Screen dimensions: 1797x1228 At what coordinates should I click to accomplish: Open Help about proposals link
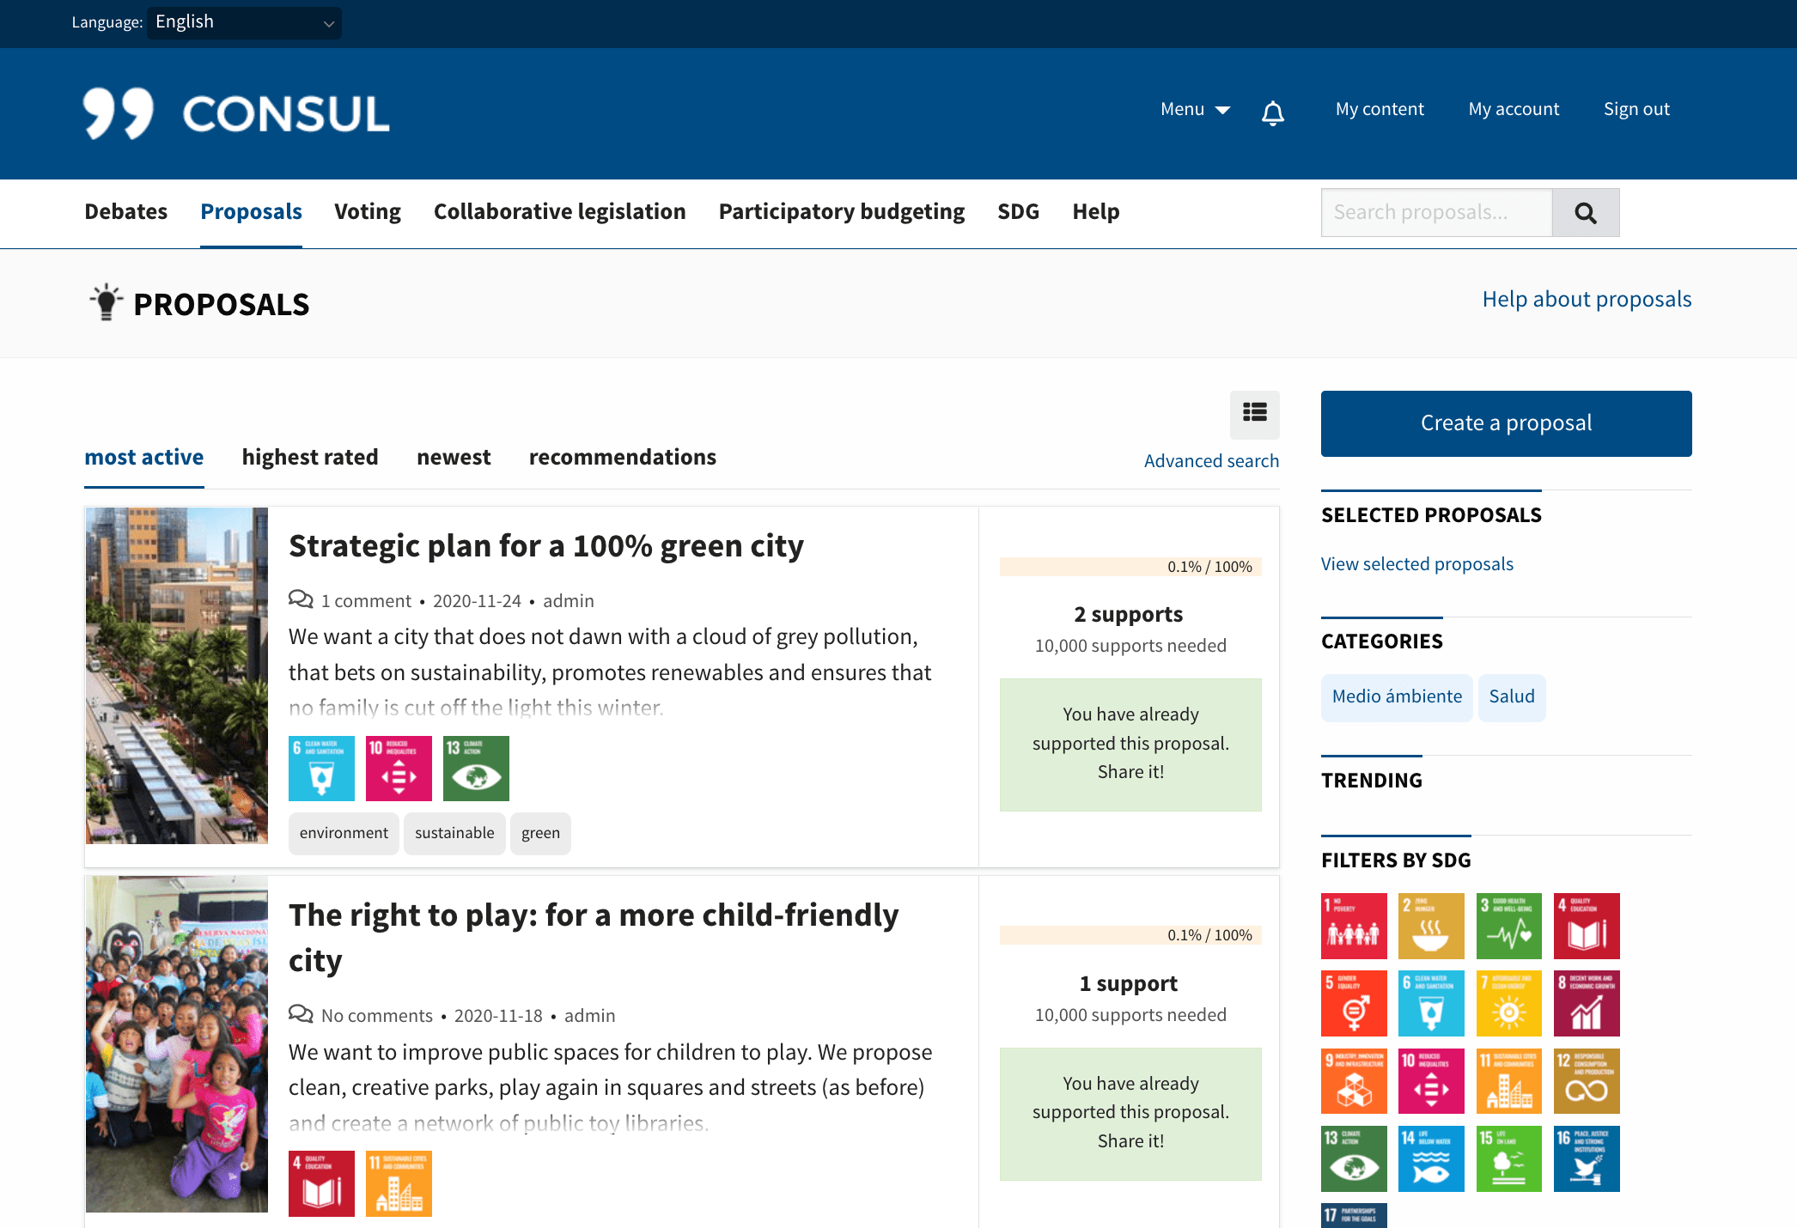(1587, 299)
